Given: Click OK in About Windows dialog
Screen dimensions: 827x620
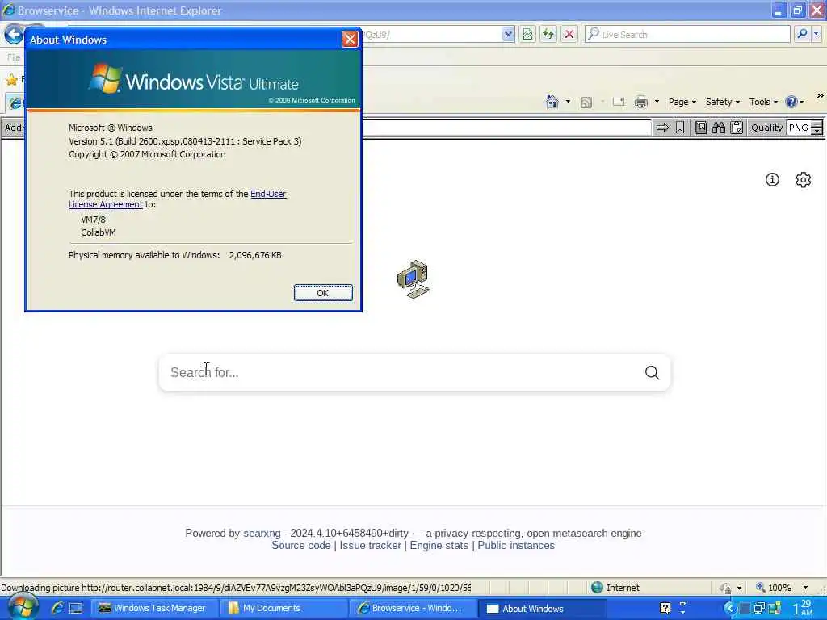Looking at the screenshot, I should 323,292.
